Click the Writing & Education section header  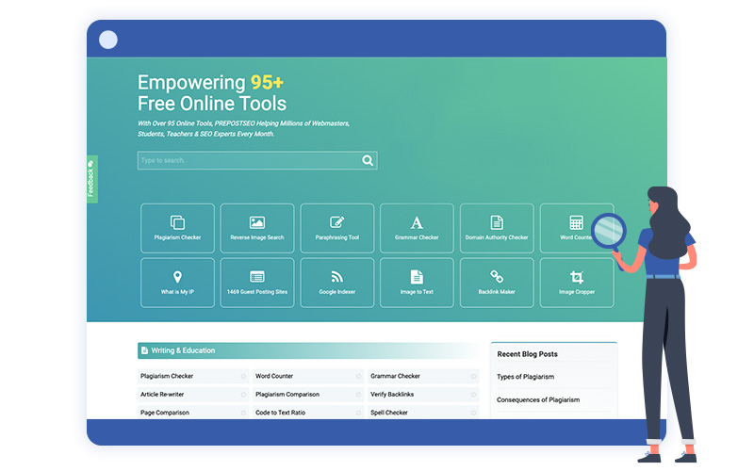coord(308,350)
